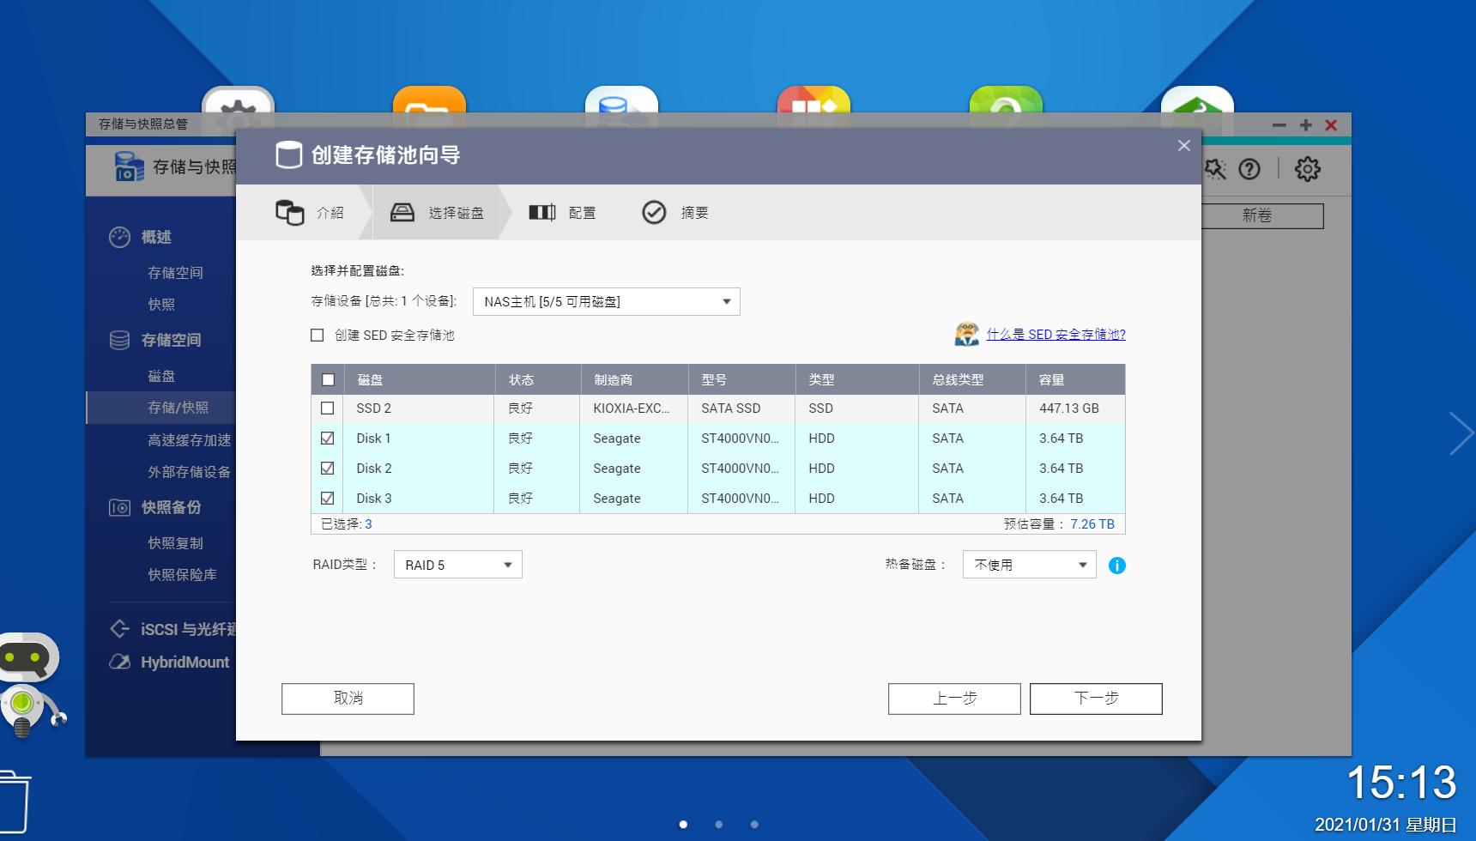
Task: Click the help question-mark icon in the toolbar
Action: click(1248, 169)
